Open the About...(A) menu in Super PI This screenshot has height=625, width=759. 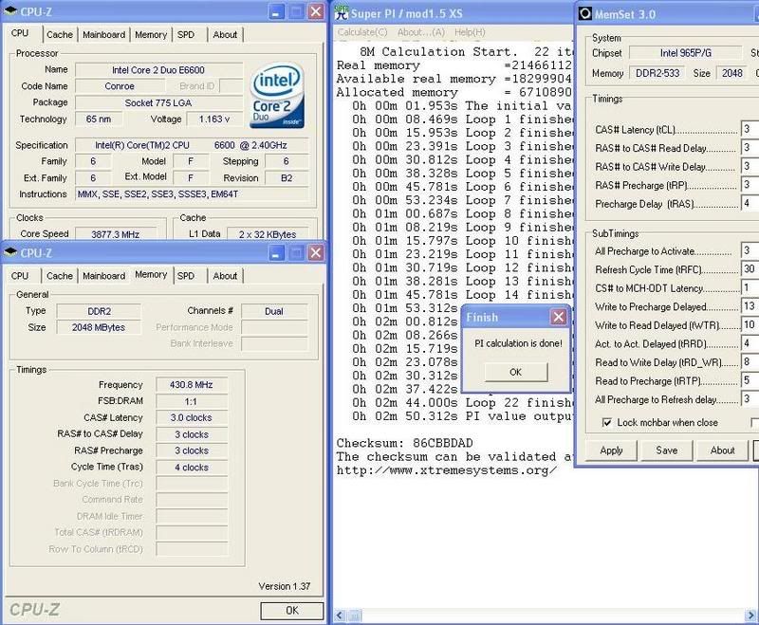pyautogui.click(x=420, y=32)
